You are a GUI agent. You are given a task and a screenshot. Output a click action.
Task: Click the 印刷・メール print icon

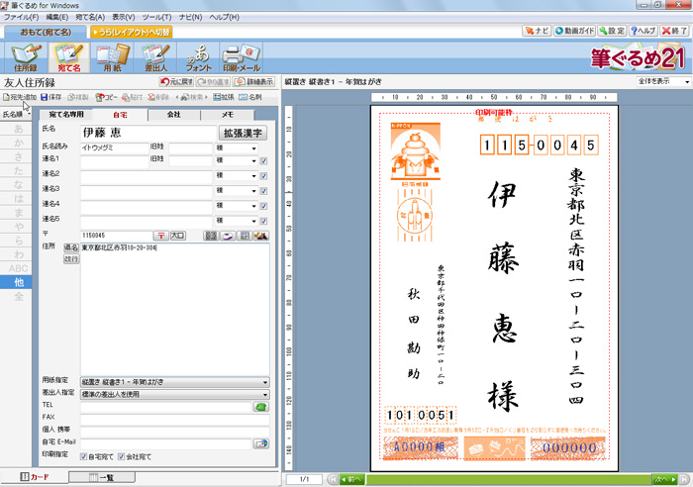[x=242, y=57]
